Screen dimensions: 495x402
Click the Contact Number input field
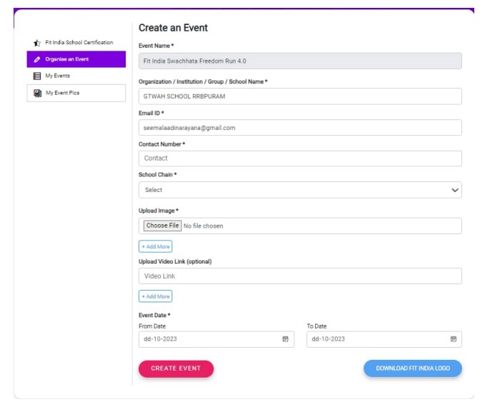click(300, 159)
